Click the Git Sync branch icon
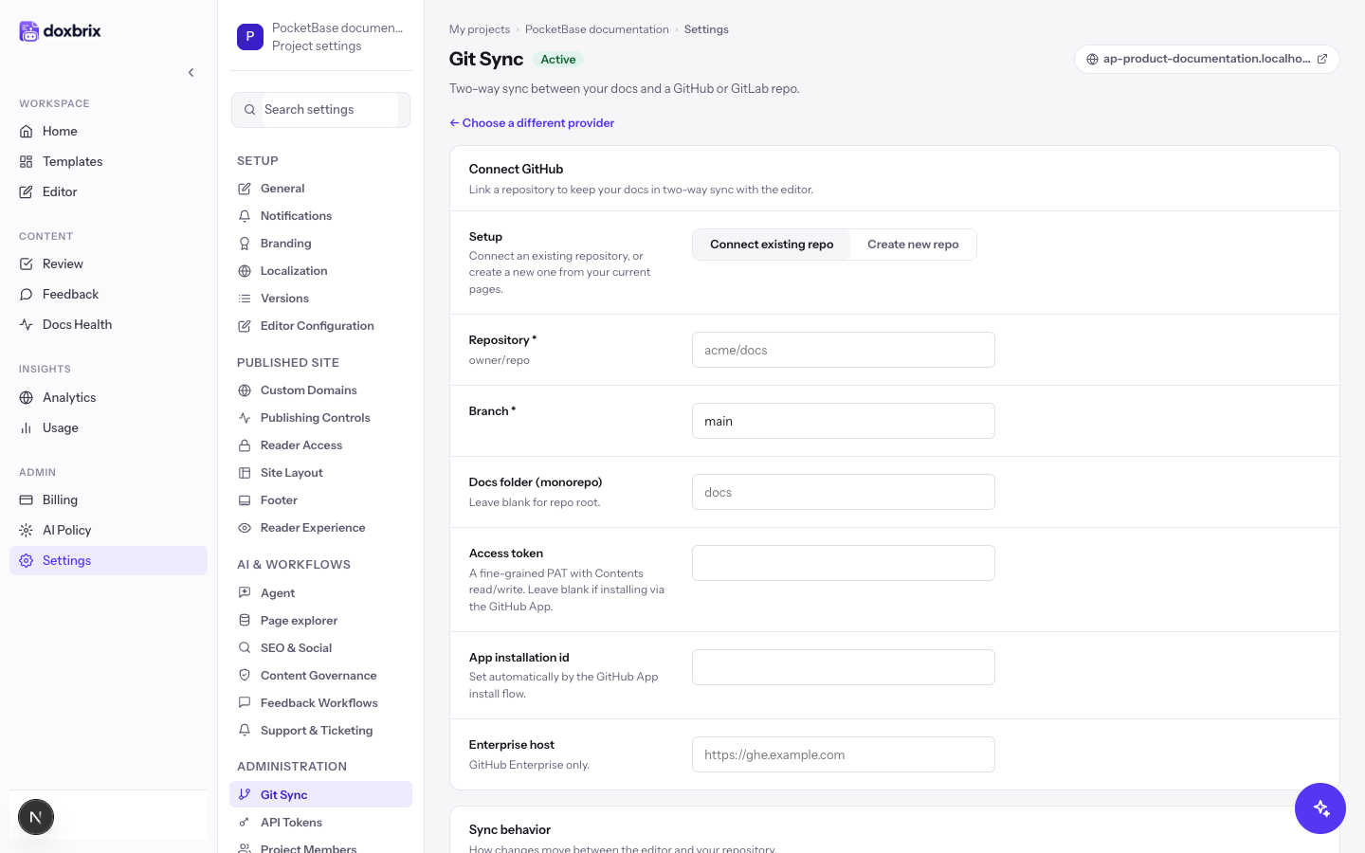Image resolution: width=1365 pixels, height=853 pixels. coord(245,795)
